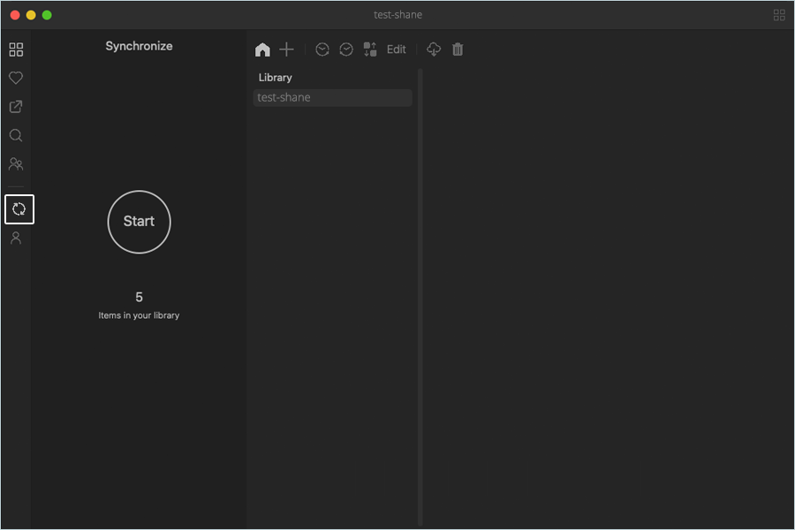Click the first clock toolbar icon
795x530 pixels.
pyautogui.click(x=322, y=49)
